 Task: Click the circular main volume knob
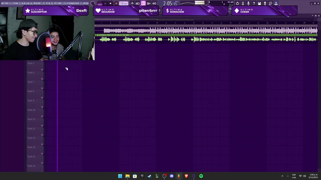click(93, 3)
